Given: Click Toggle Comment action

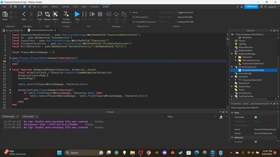Looking at the screenshot, I should (x=185, y=13).
